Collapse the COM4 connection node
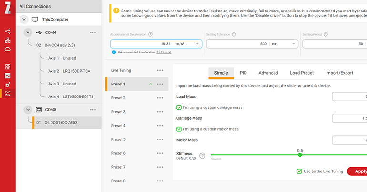The height and width of the screenshot is (192, 367). (28, 32)
